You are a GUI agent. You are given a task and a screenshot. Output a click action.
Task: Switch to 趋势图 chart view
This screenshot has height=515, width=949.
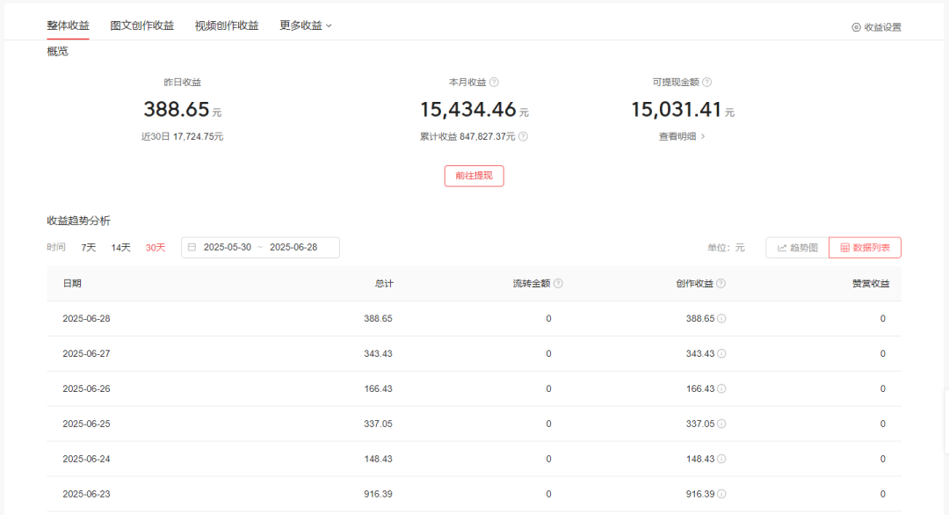(797, 248)
